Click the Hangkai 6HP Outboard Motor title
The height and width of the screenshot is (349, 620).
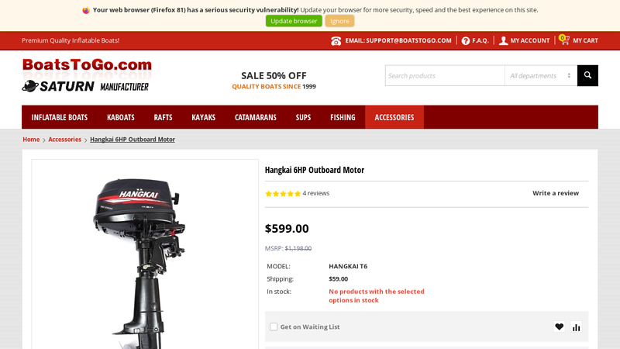point(315,170)
